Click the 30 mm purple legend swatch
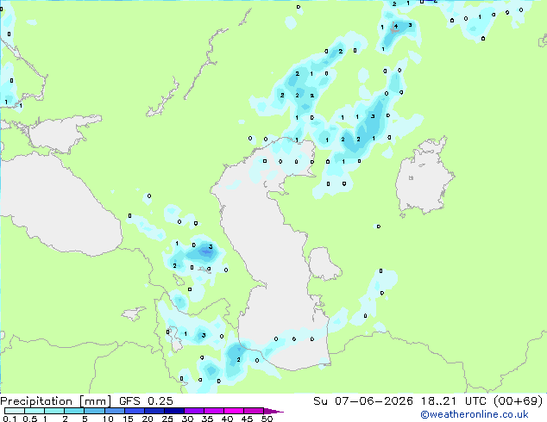The width and height of the screenshot is (547, 422). [194, 411]
